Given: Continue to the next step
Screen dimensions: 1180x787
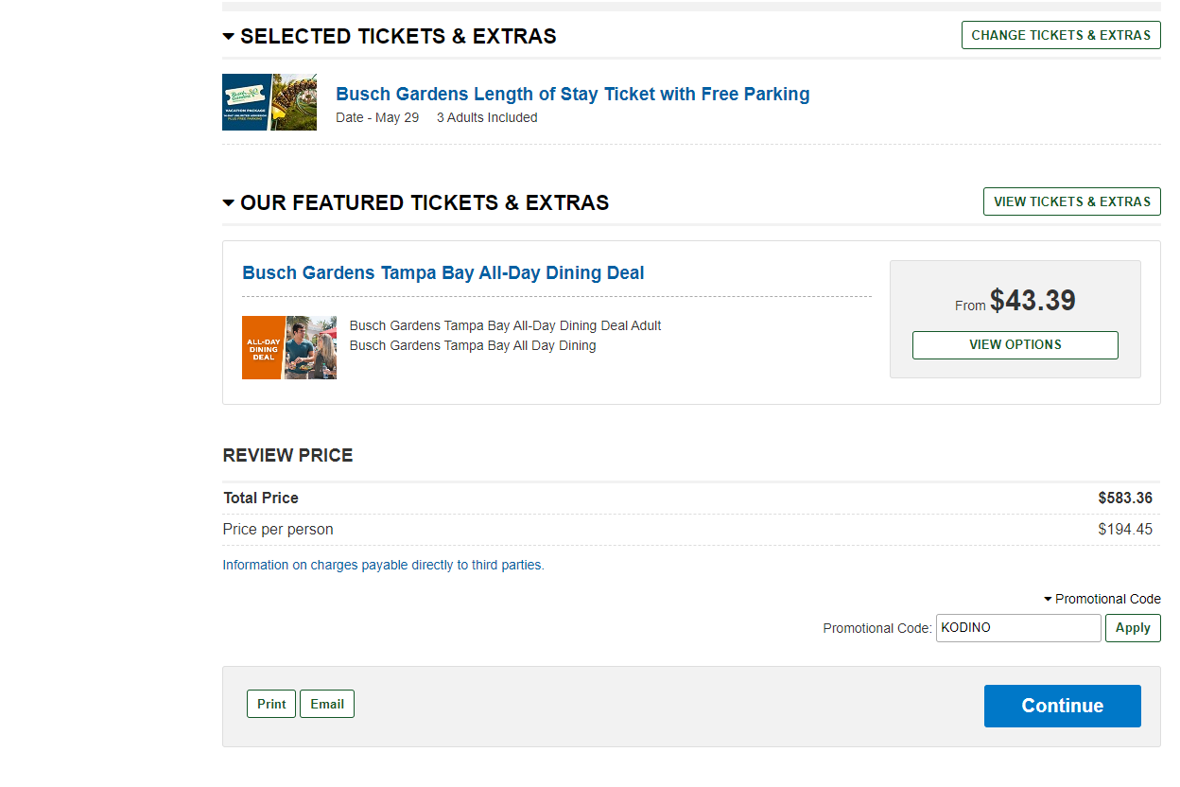Looking at the screenshot, I should point(1063,706).
